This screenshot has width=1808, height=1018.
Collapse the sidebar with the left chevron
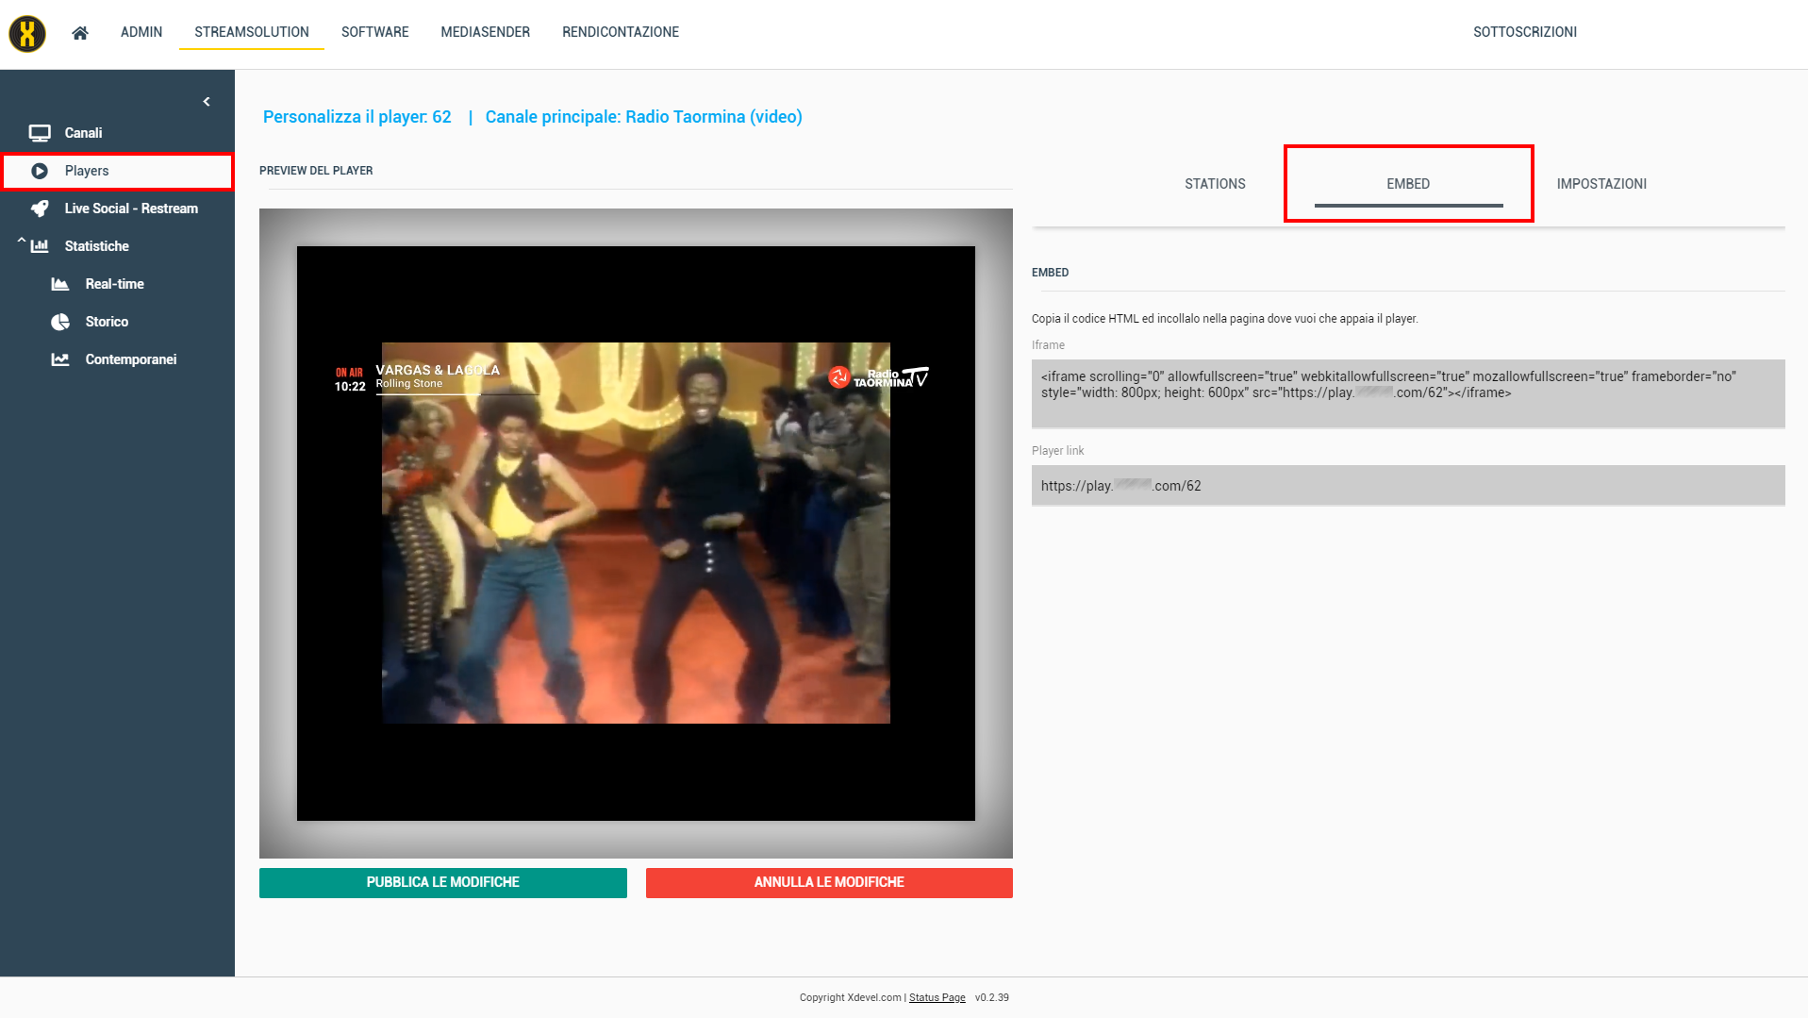[207, 102]
